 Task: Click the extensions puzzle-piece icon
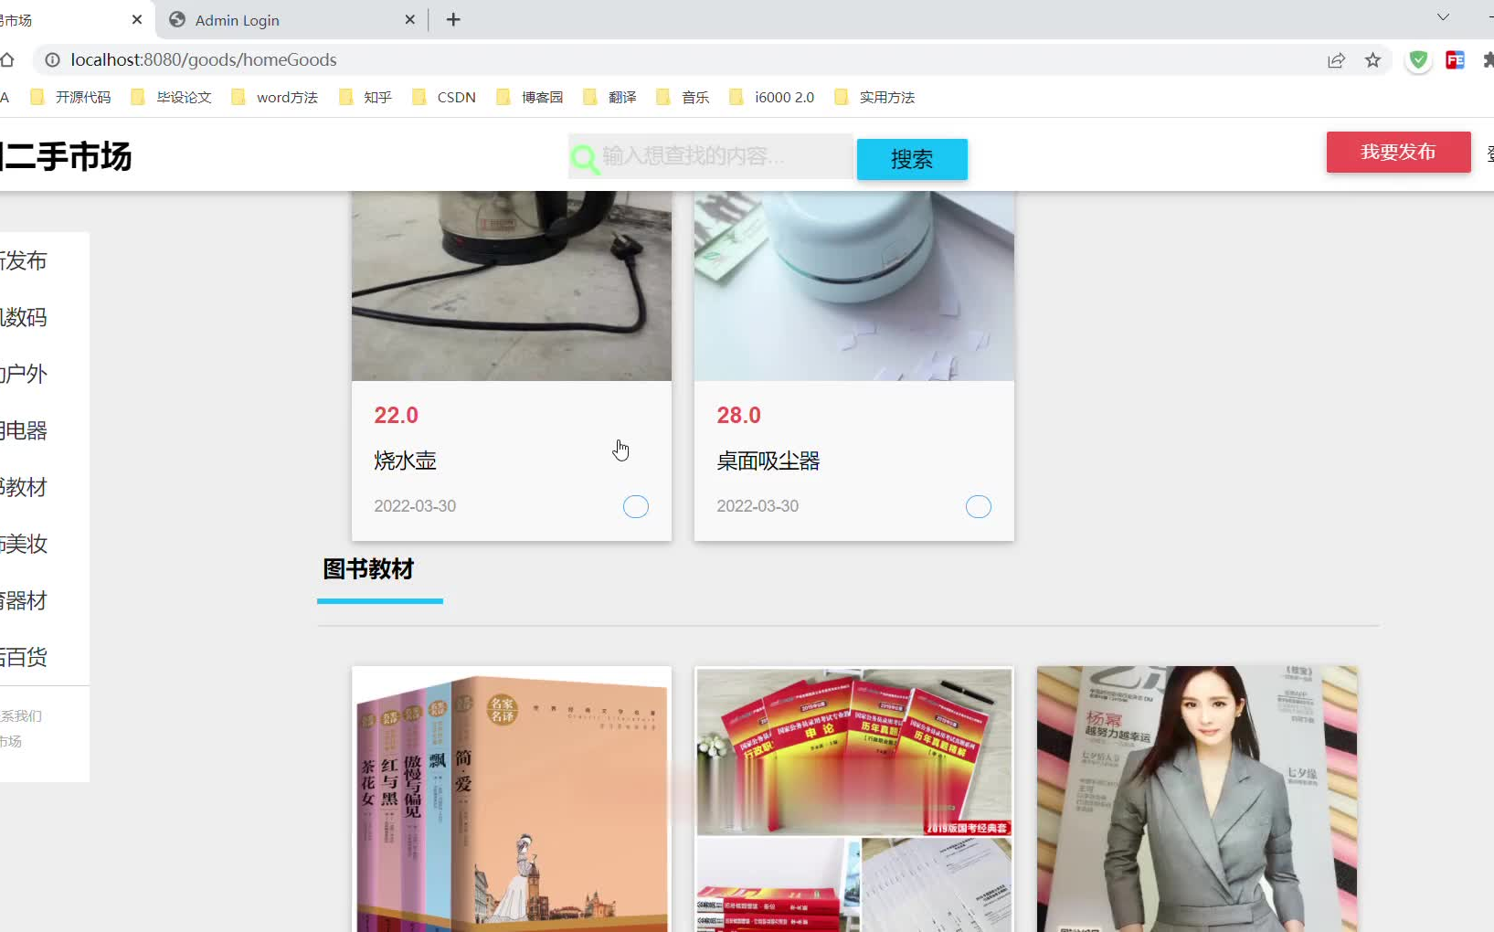click(x=1488, y=59)
